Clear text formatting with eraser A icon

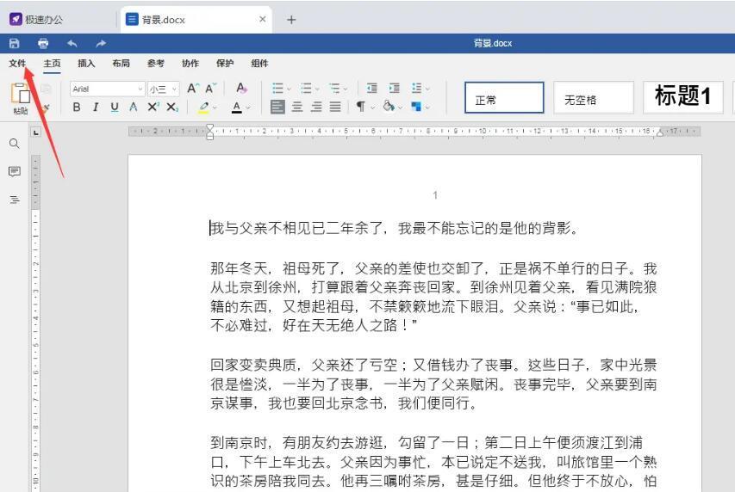coord(241,88)
